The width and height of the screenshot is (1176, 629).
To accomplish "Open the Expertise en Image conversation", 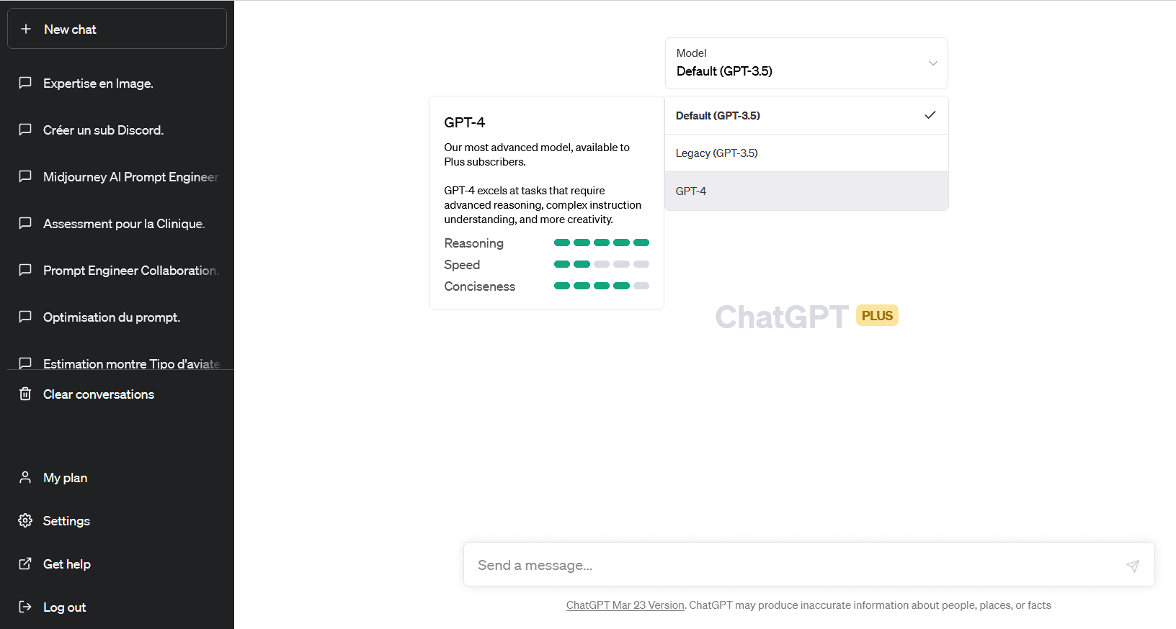I will point(117,83).
